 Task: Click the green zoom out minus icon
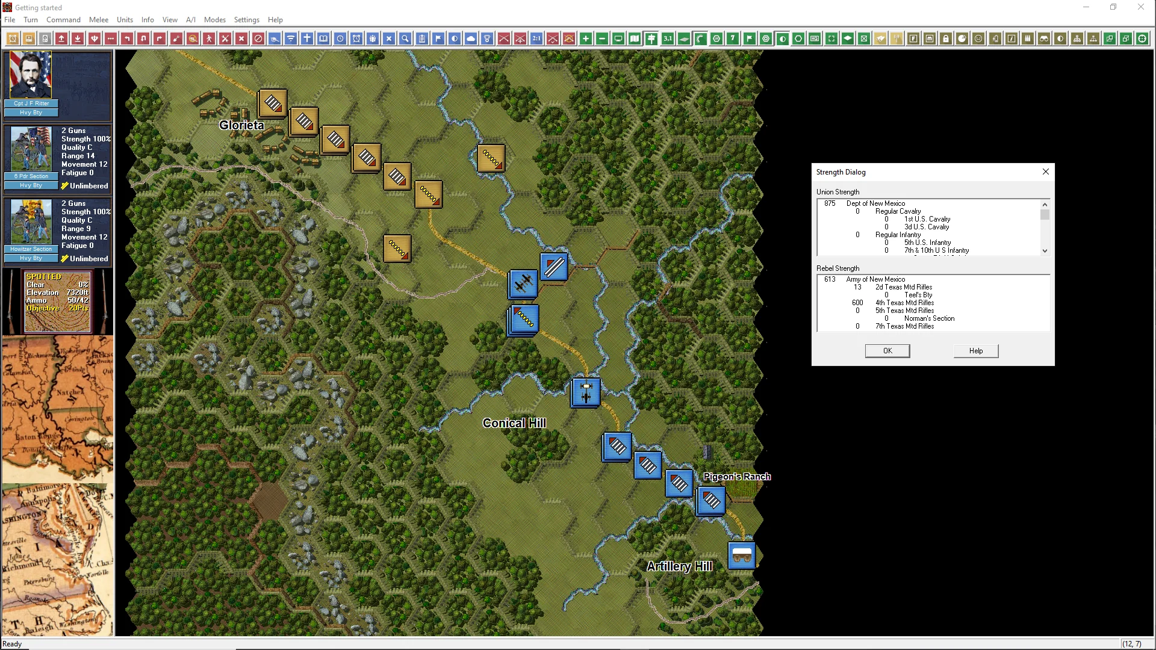pyautogui.click(x=601, y=39)
